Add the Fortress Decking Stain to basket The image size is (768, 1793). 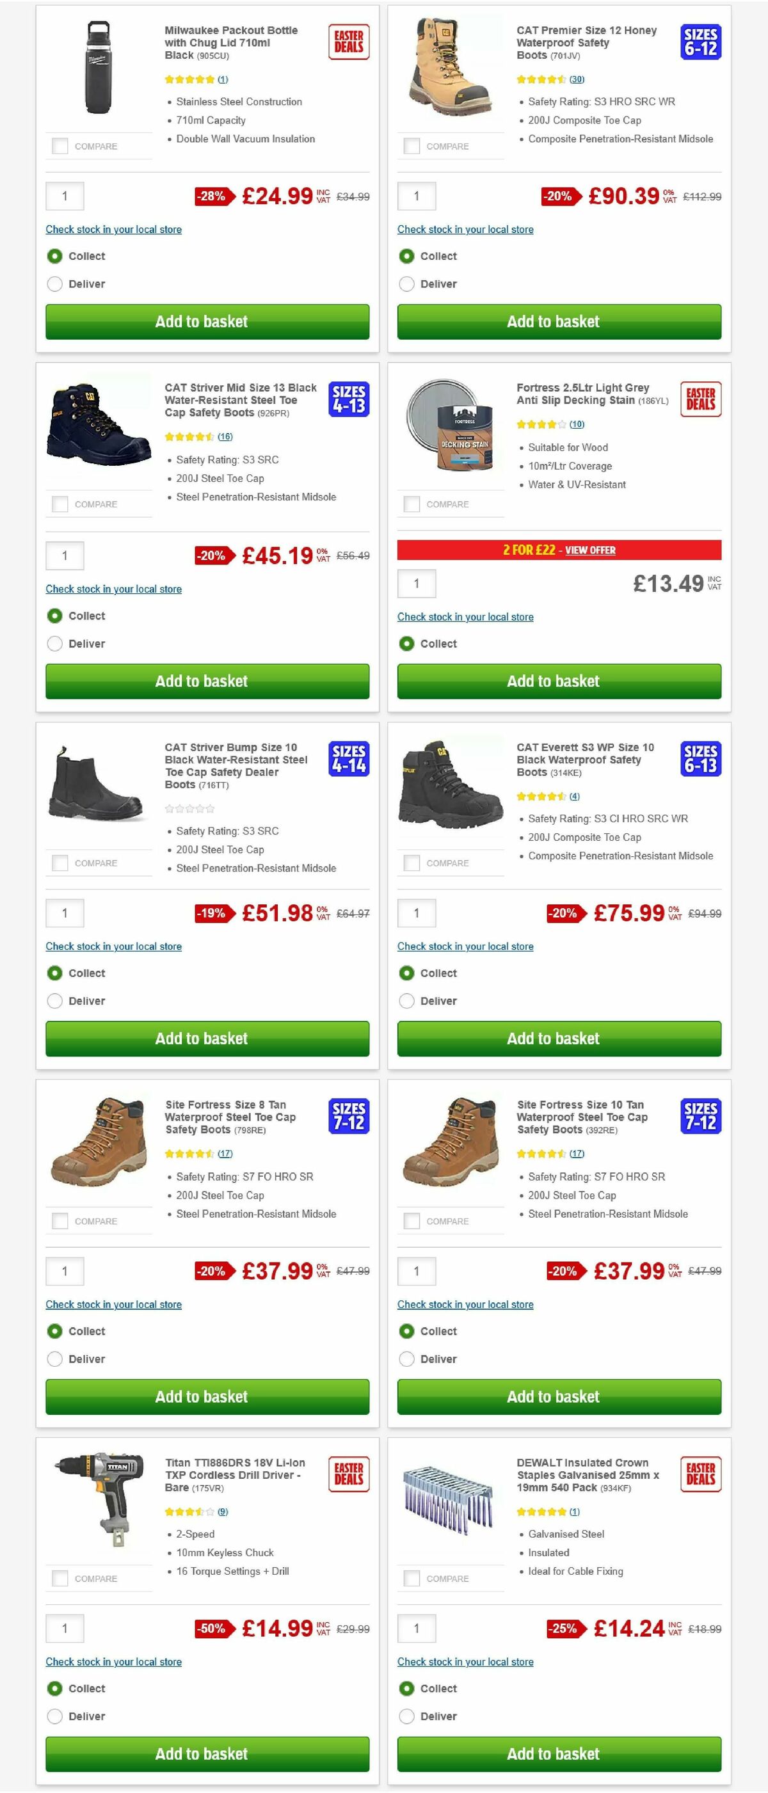point(559,681)
